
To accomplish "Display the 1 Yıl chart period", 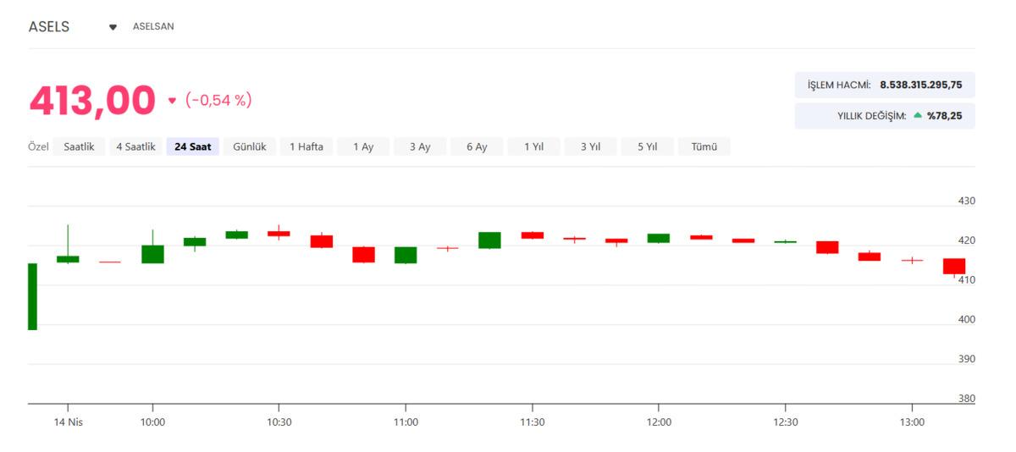I will tap(533, 146).
